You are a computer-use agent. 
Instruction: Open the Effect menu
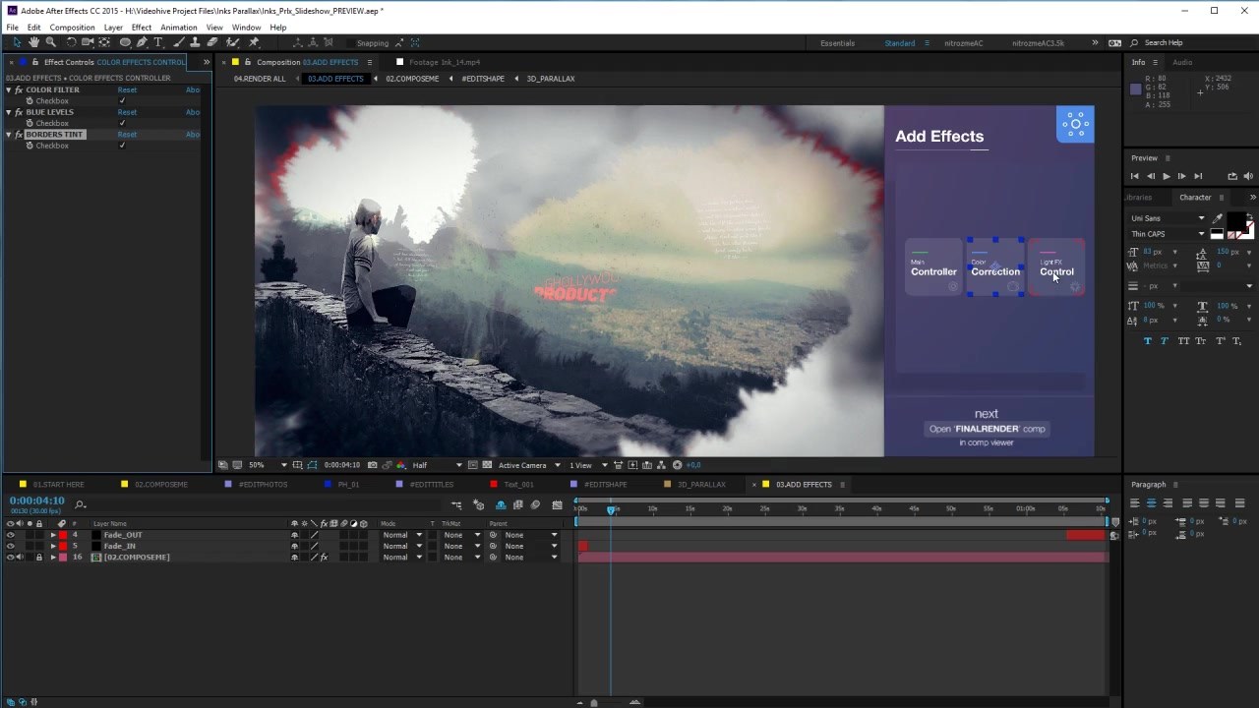142,28
